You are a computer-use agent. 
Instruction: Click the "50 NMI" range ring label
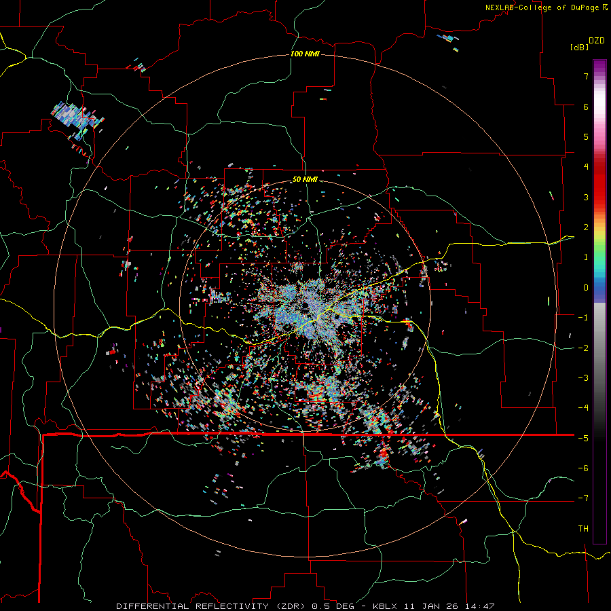pos(305,179)
